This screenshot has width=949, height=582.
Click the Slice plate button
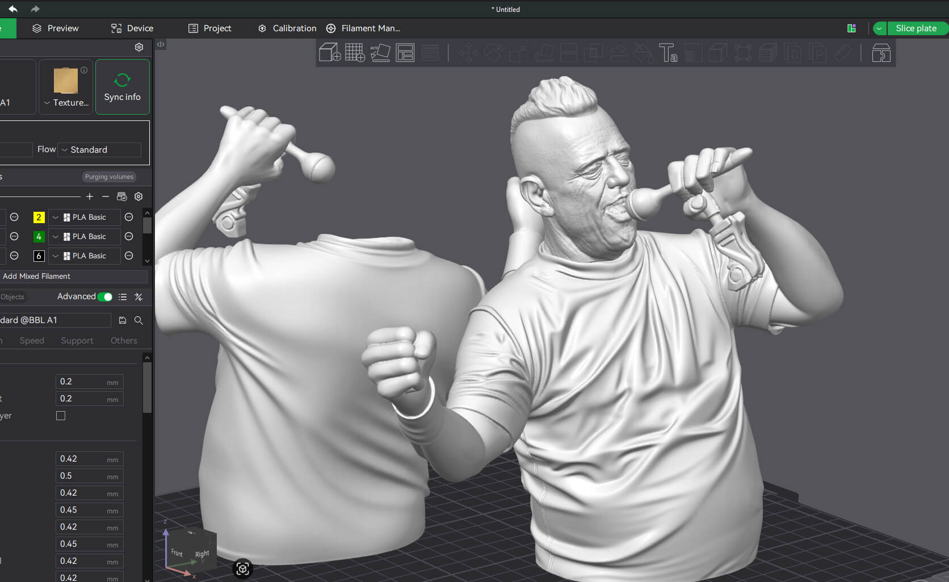coord(916,28)
